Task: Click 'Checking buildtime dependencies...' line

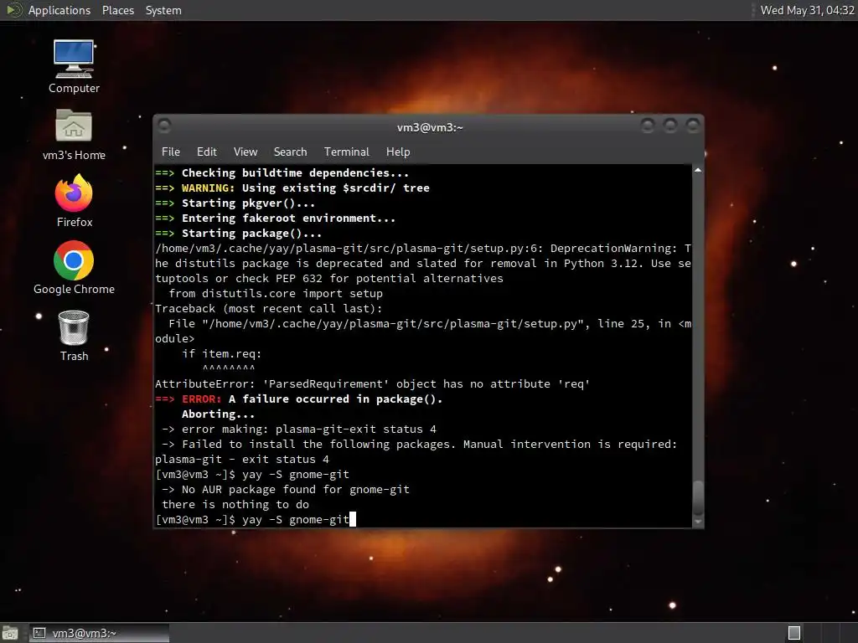Action: click(282, 172)
